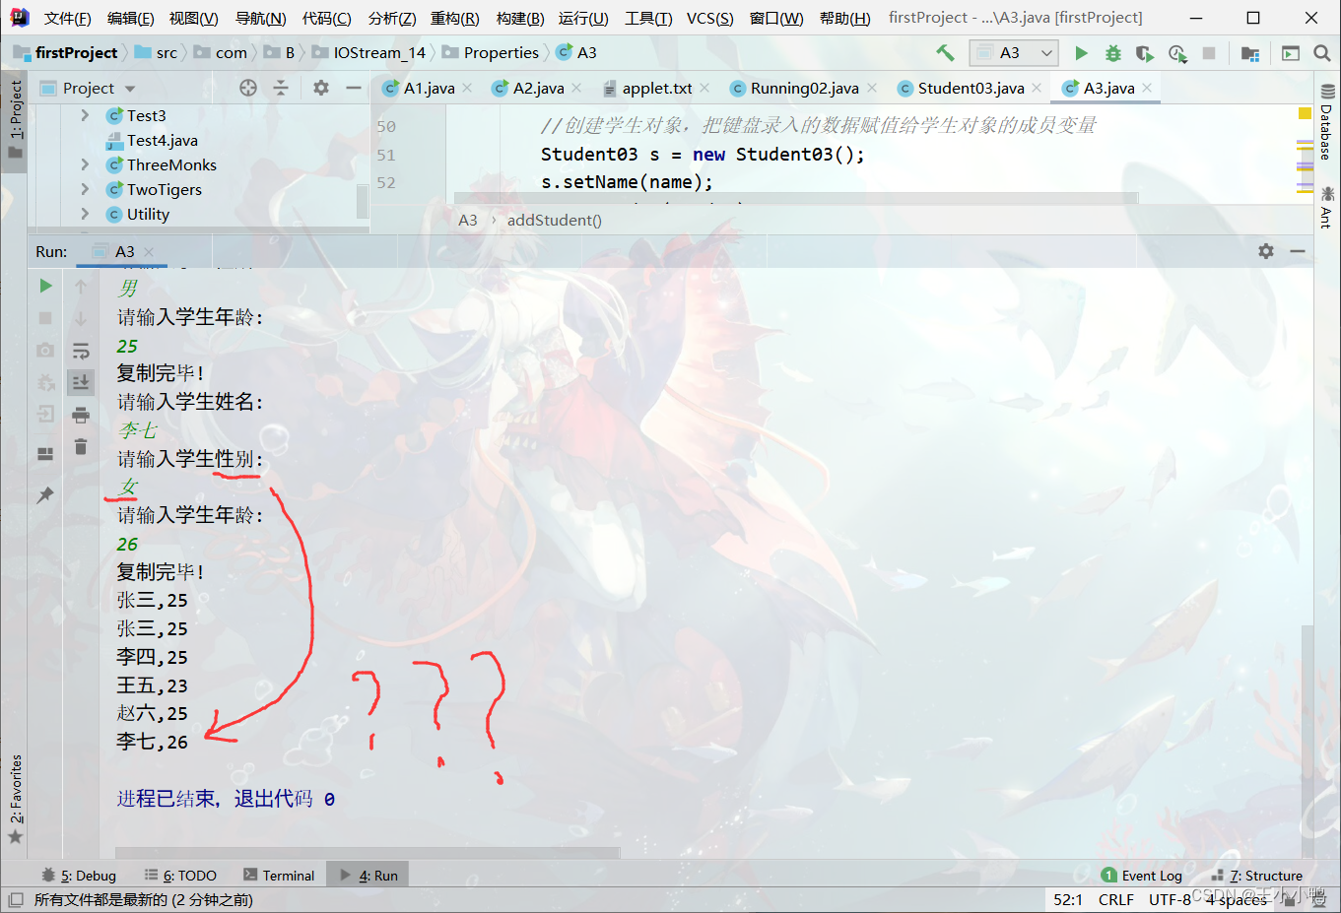The width and height of the screenshot is (1341, 913).
Task: Click the Run panel layout icon
Action: point(45,454)
